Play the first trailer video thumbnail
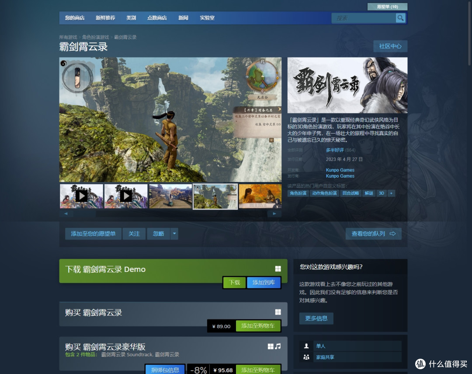This screenshot has height=374, width=472. click(81, 196)
